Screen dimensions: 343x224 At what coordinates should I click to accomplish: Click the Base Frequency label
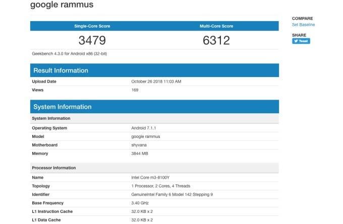(48, 203)
